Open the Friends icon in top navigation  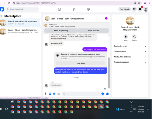pyautogui.click(x=74, y=9)
